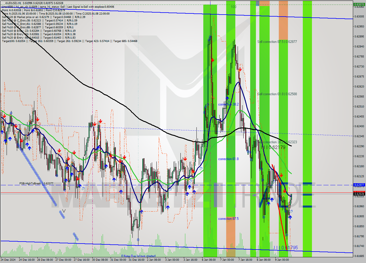The height and width of the screenshot is (263, 366).
Task: Click the '26 Dec 08:00' time axis label
Action: [x=45, y=260]
